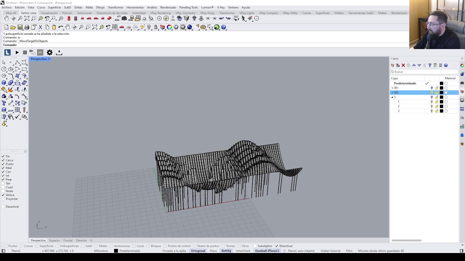Select the Explode tool orange burst icon

(x=11, y=90)
